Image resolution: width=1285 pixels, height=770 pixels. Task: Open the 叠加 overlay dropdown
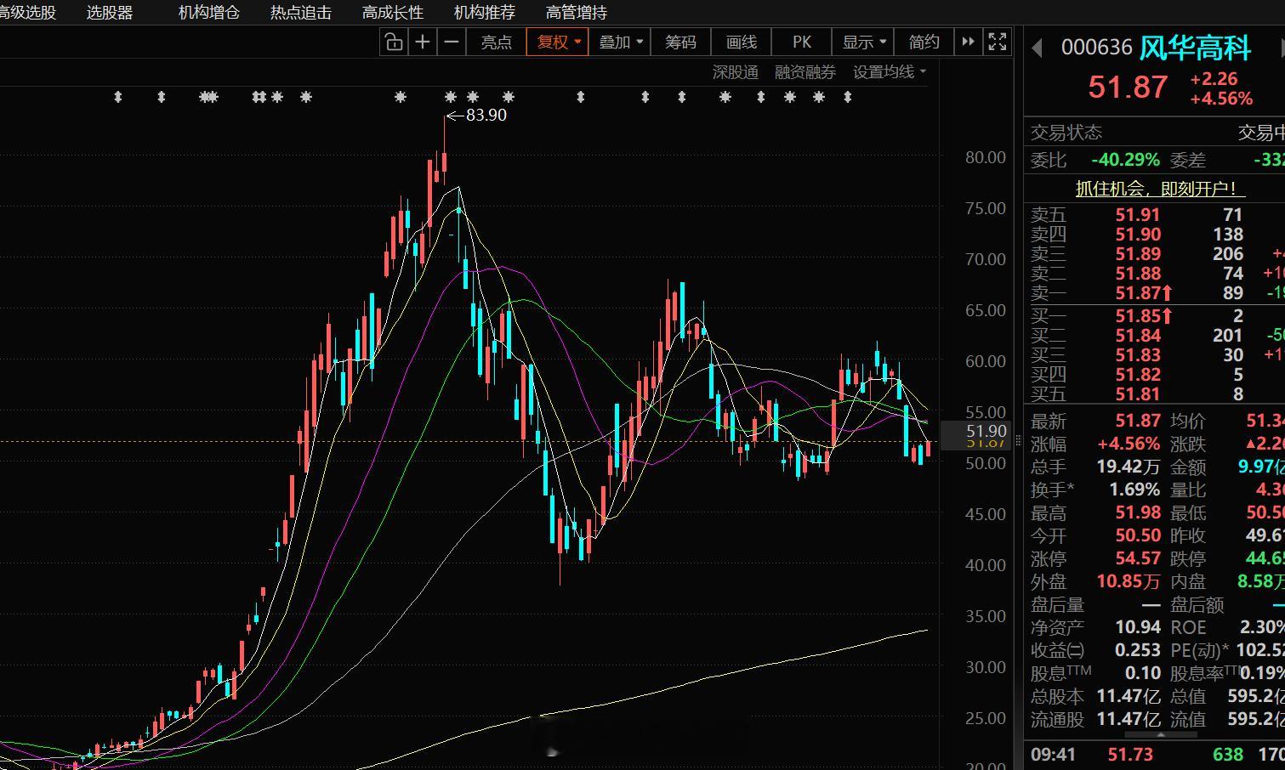tap(621, 42)
